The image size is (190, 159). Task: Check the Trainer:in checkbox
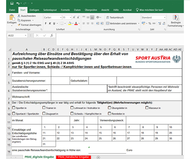click(x=44, y=108)
